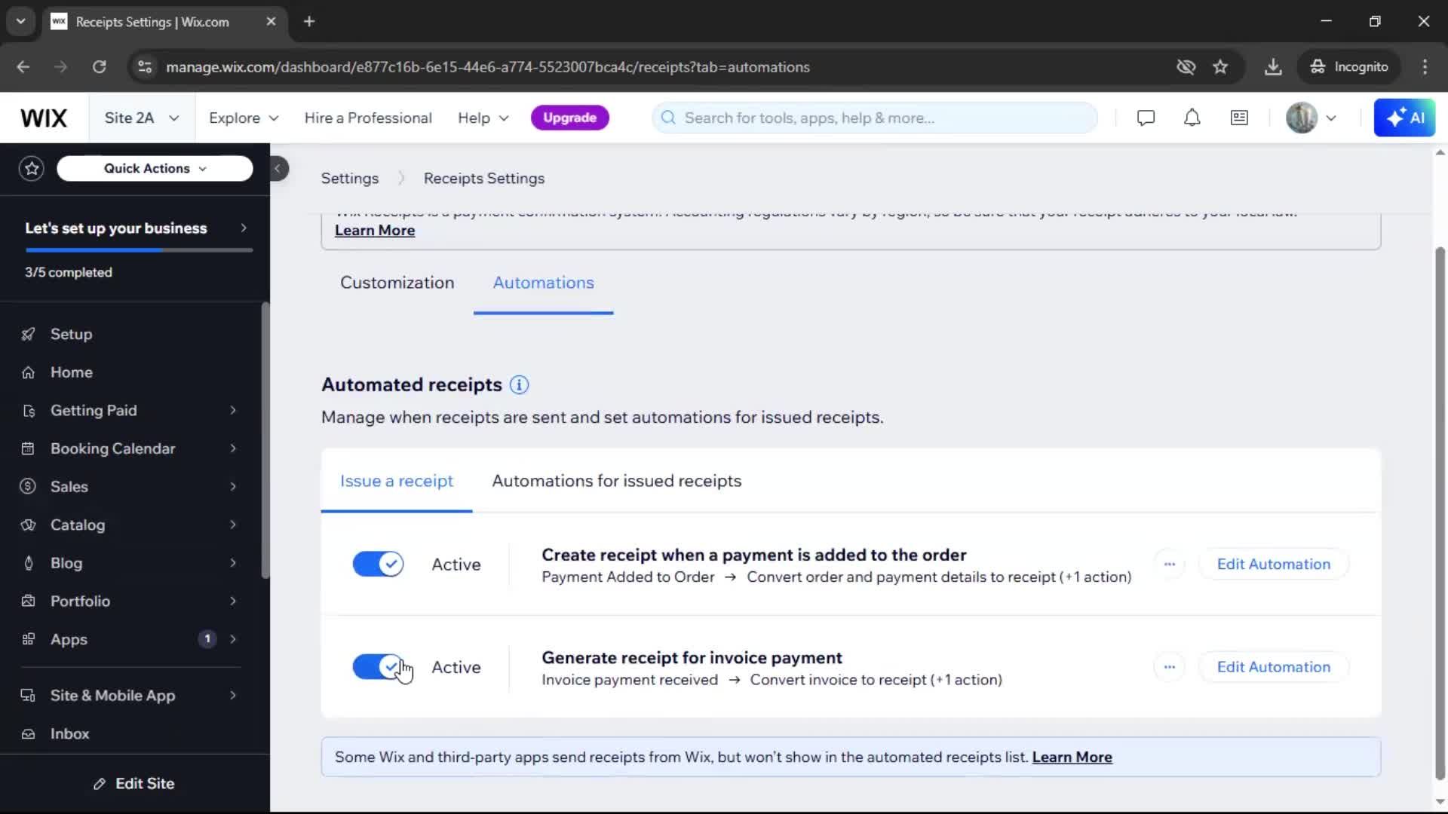Switch to the Customization tab
1448x814 pixels.
click(397, 283)
